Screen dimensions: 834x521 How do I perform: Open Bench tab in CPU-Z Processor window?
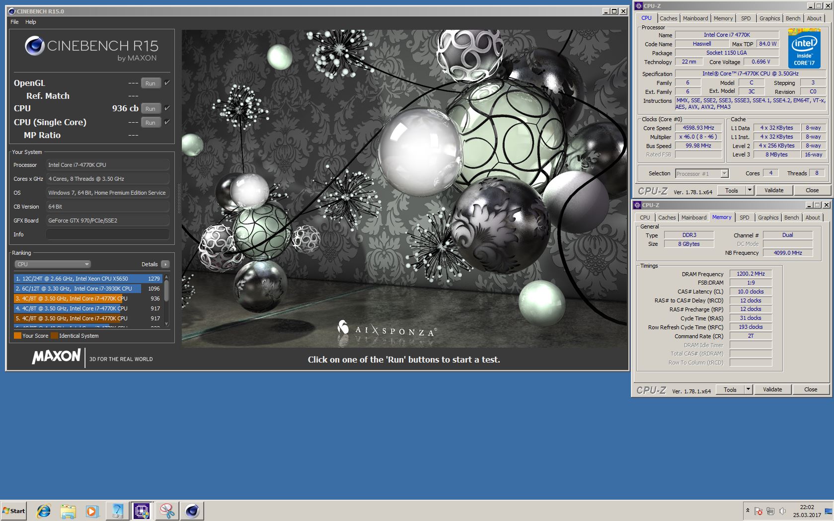click(x=793, y=18)
